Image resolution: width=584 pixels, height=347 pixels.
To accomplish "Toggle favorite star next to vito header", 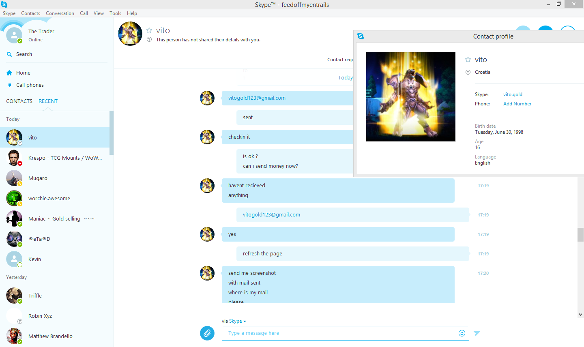I will pos(149,30).
